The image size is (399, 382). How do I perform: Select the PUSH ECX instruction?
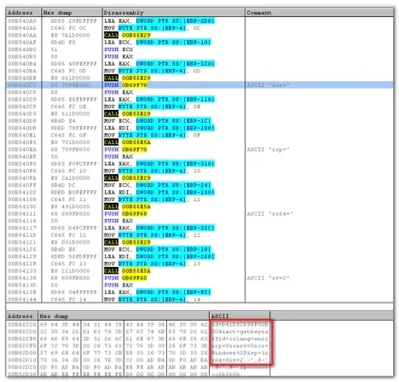(x=119, y=49)
